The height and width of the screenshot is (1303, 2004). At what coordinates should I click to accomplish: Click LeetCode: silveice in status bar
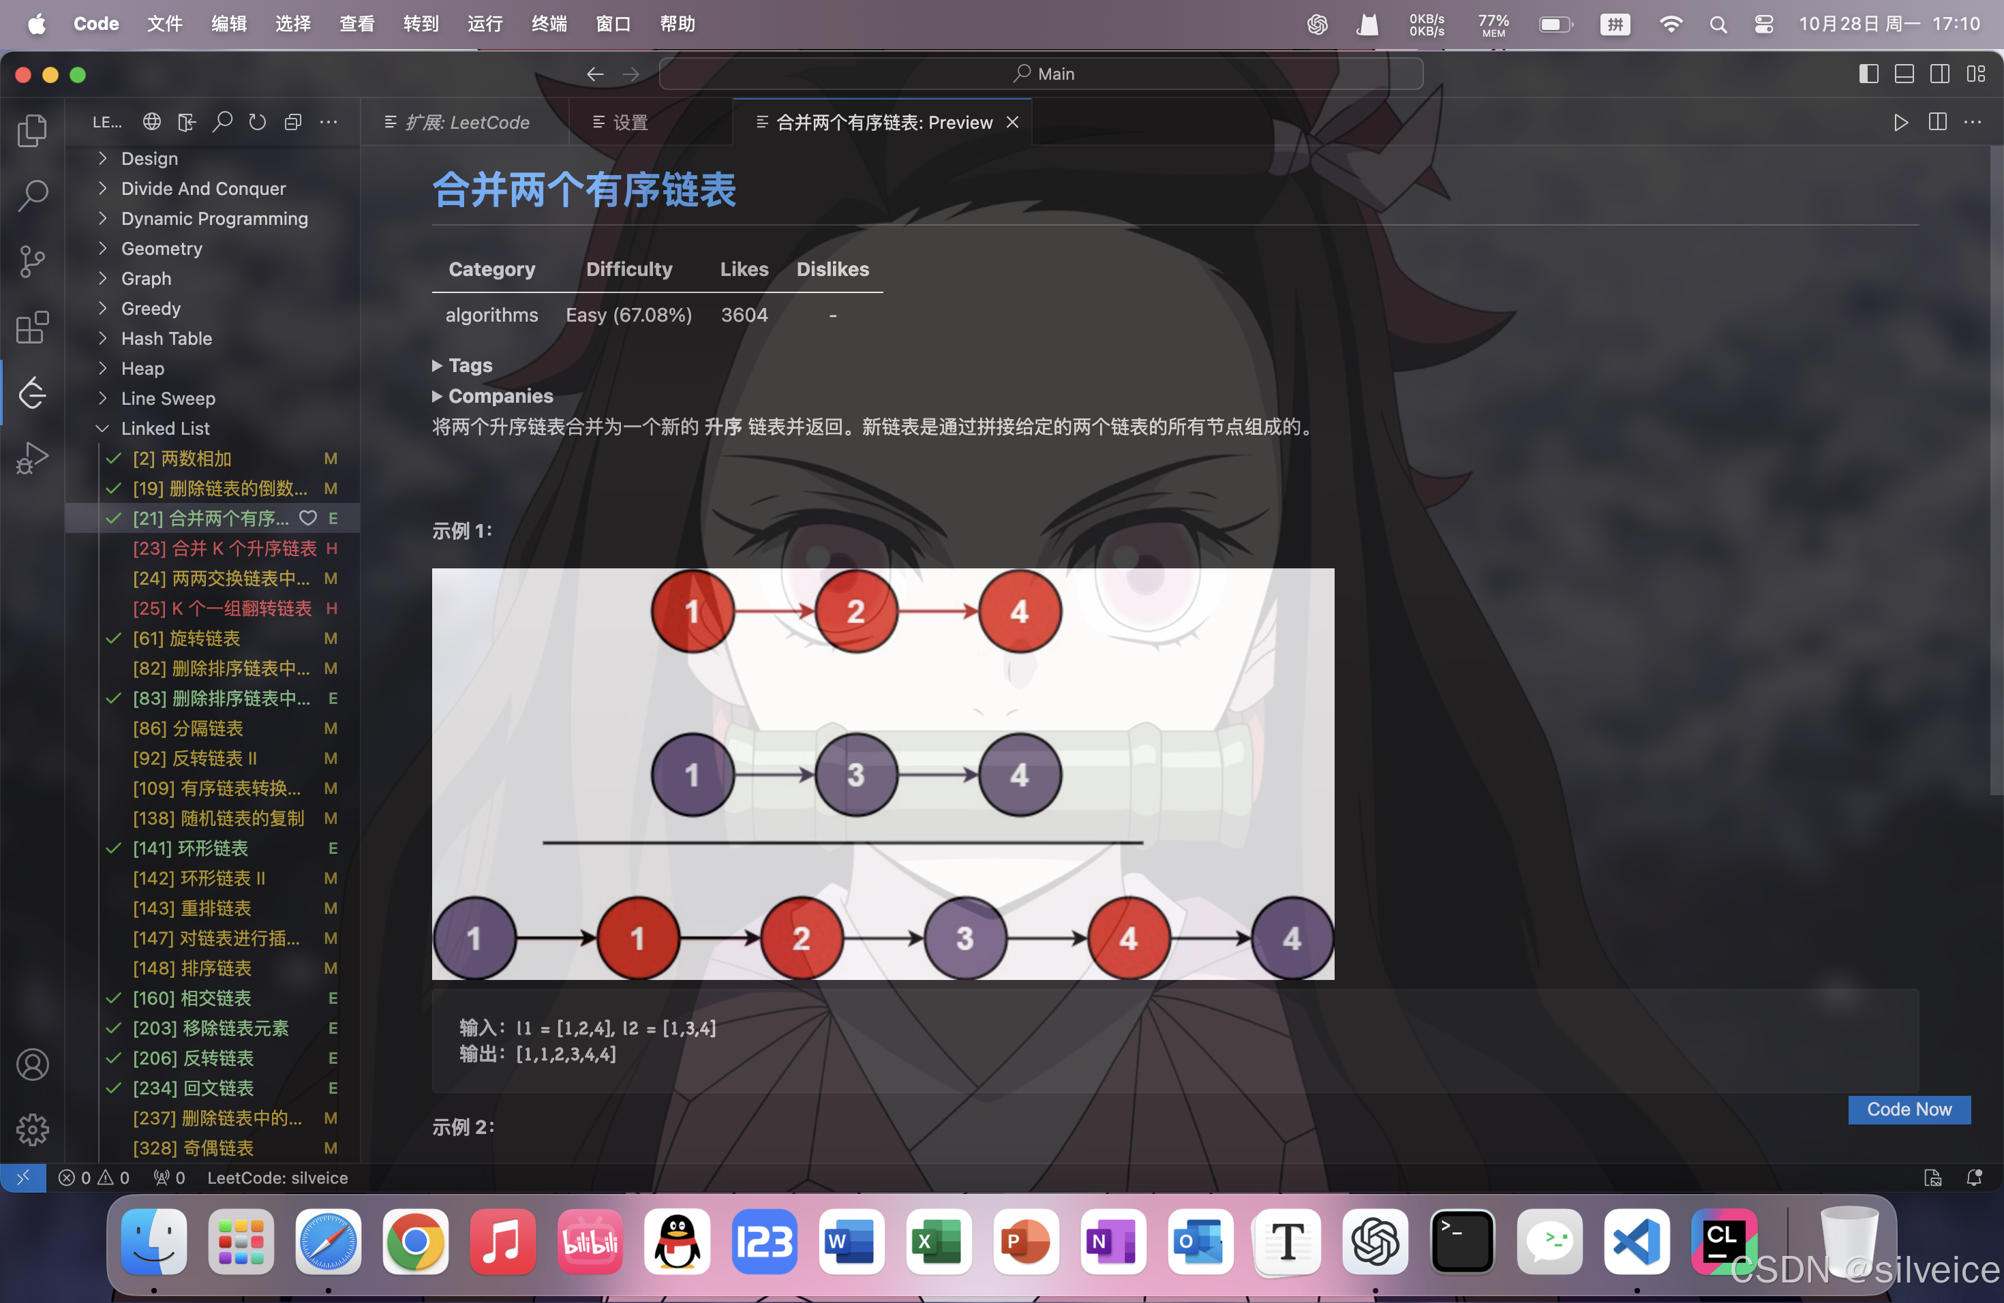click(x=277, y=1178)
